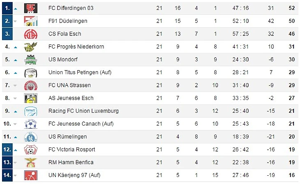Click the up-trend arrow beside rank 1
Viewport: 300px width, 184px height.
pos(16,9)
